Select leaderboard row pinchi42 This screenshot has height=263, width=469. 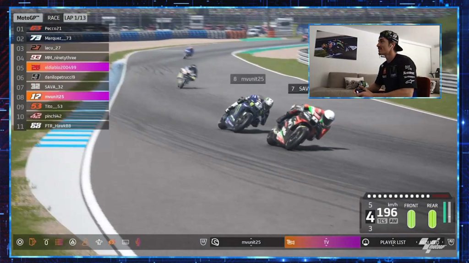(68, 116)
